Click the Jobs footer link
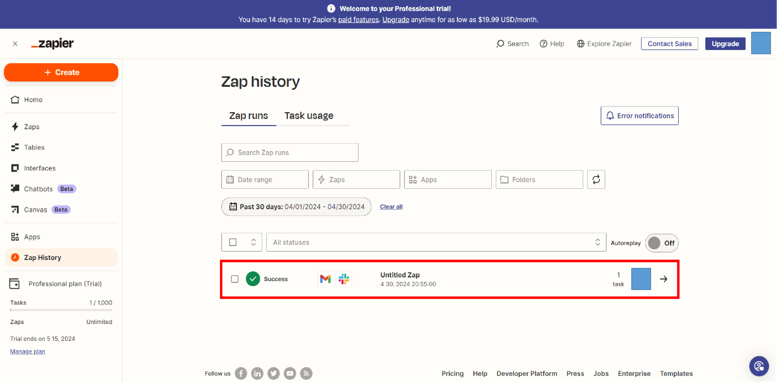 pos(601,373)
